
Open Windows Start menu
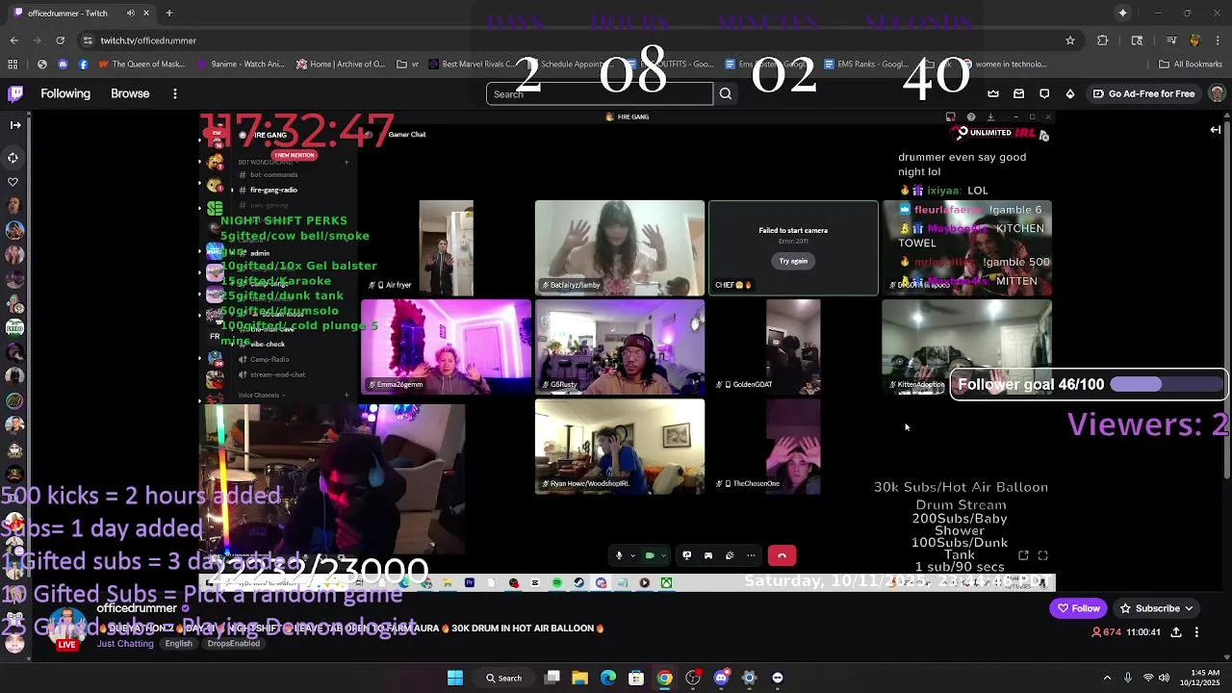(x=455, y=678)
